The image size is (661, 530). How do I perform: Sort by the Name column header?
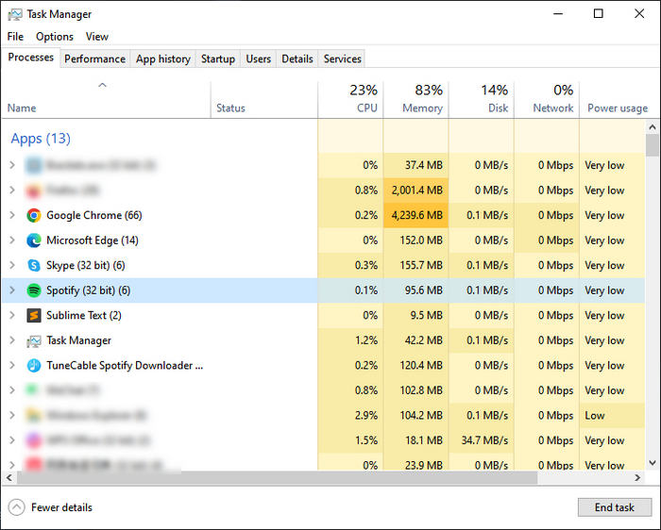(x=106, y=99)
